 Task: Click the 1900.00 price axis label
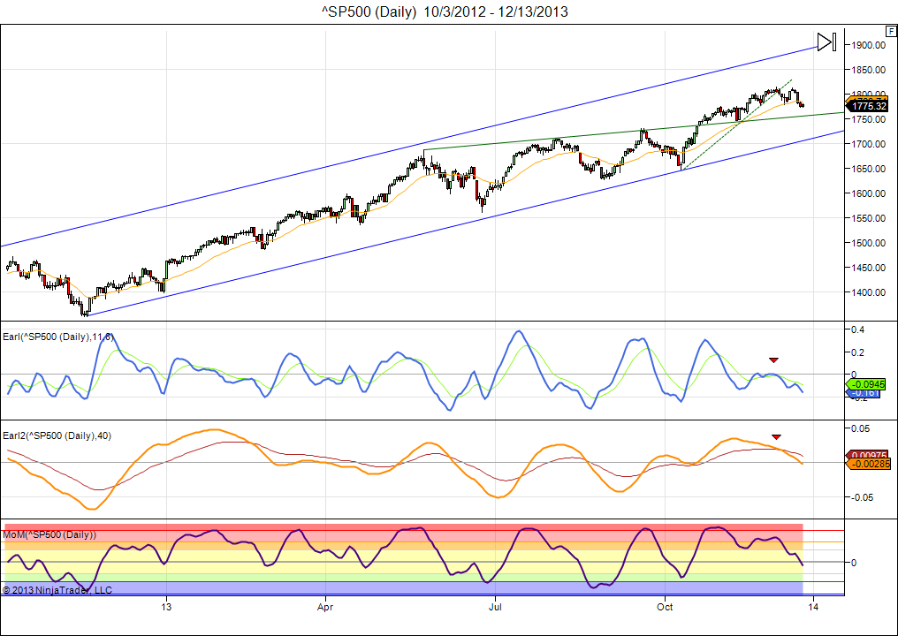(871, 45)
